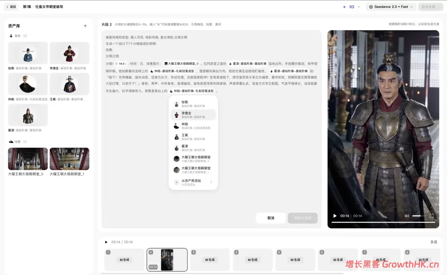The image size is (447, 275).
Task: Expand 从资产库添加 submenu arrow
Action: point(211,182)
